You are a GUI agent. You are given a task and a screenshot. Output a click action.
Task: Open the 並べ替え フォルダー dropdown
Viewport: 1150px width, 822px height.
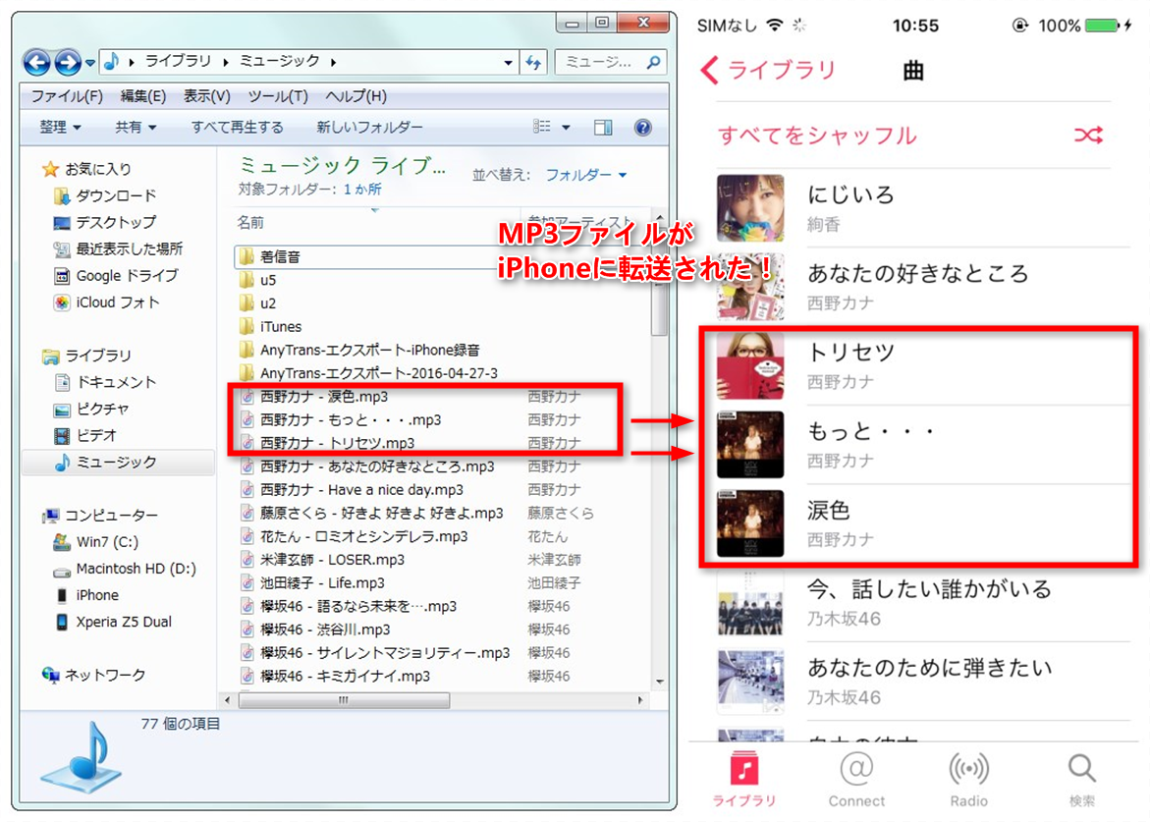[x=586, y=175]
